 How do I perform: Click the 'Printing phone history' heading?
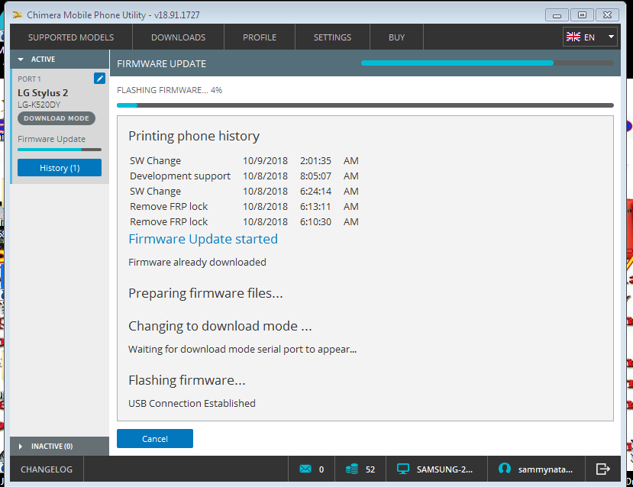(194, 136)
